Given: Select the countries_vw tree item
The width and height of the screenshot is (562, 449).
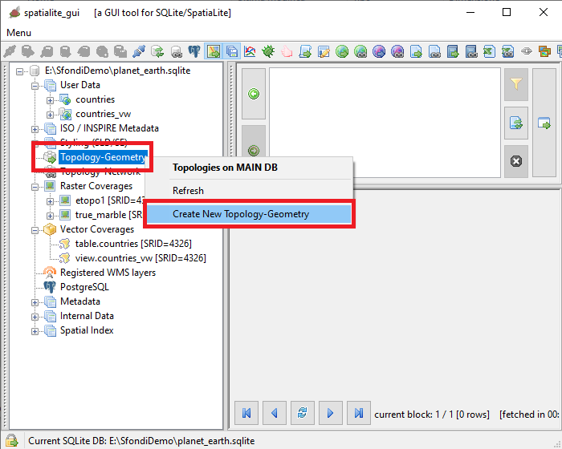Looking at the screenshot, I should tap(104, 114).
